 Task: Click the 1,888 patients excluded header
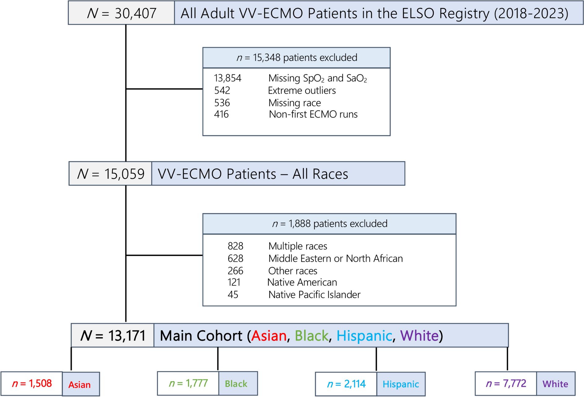point(329,224)
